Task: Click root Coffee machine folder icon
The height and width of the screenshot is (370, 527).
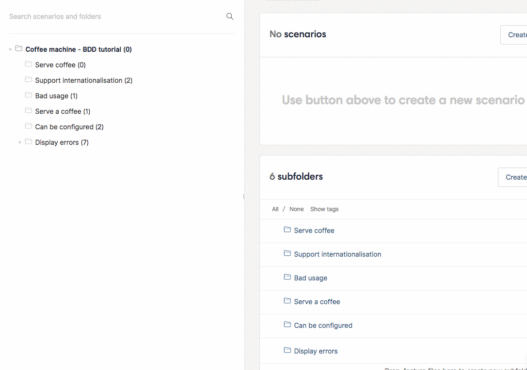Action: point(19,49)
